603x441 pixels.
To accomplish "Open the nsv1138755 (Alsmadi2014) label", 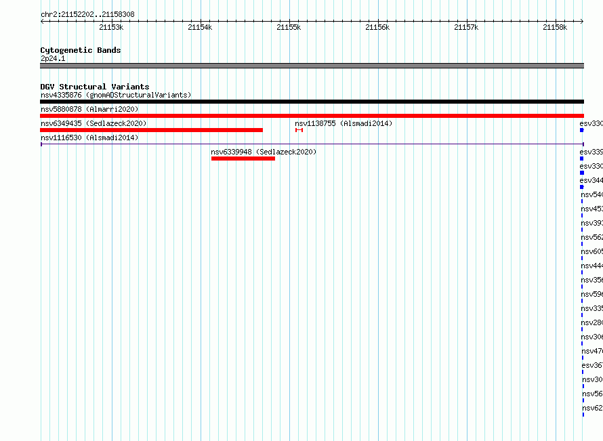I will pyautogui.click(x=344, y=123).
